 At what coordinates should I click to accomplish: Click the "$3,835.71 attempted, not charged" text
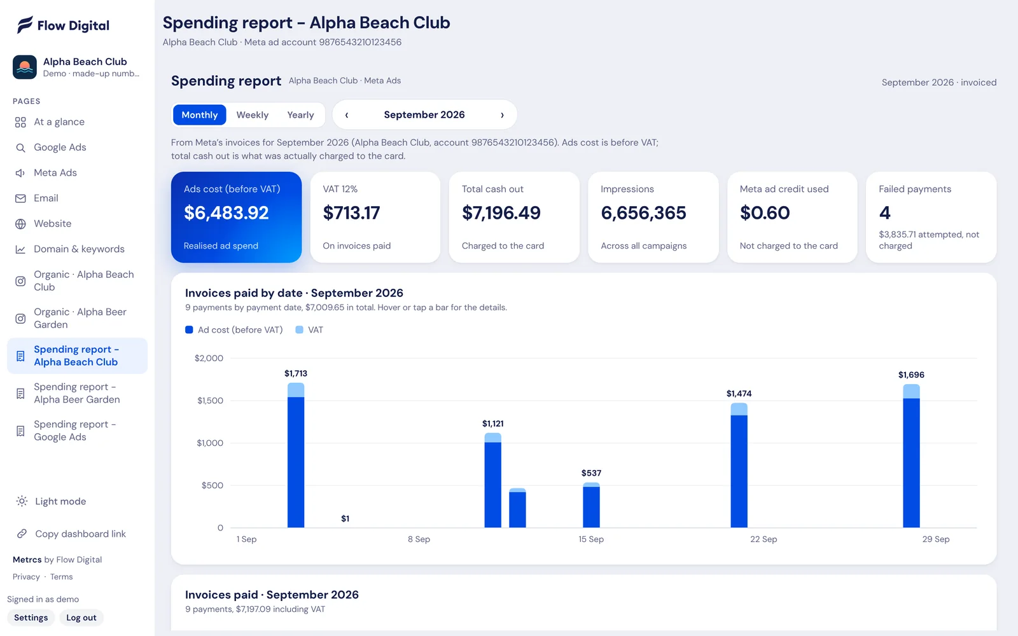click(x=929, y=240)
